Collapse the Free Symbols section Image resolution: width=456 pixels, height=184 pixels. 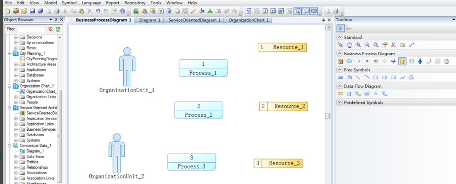click(339, 70)
